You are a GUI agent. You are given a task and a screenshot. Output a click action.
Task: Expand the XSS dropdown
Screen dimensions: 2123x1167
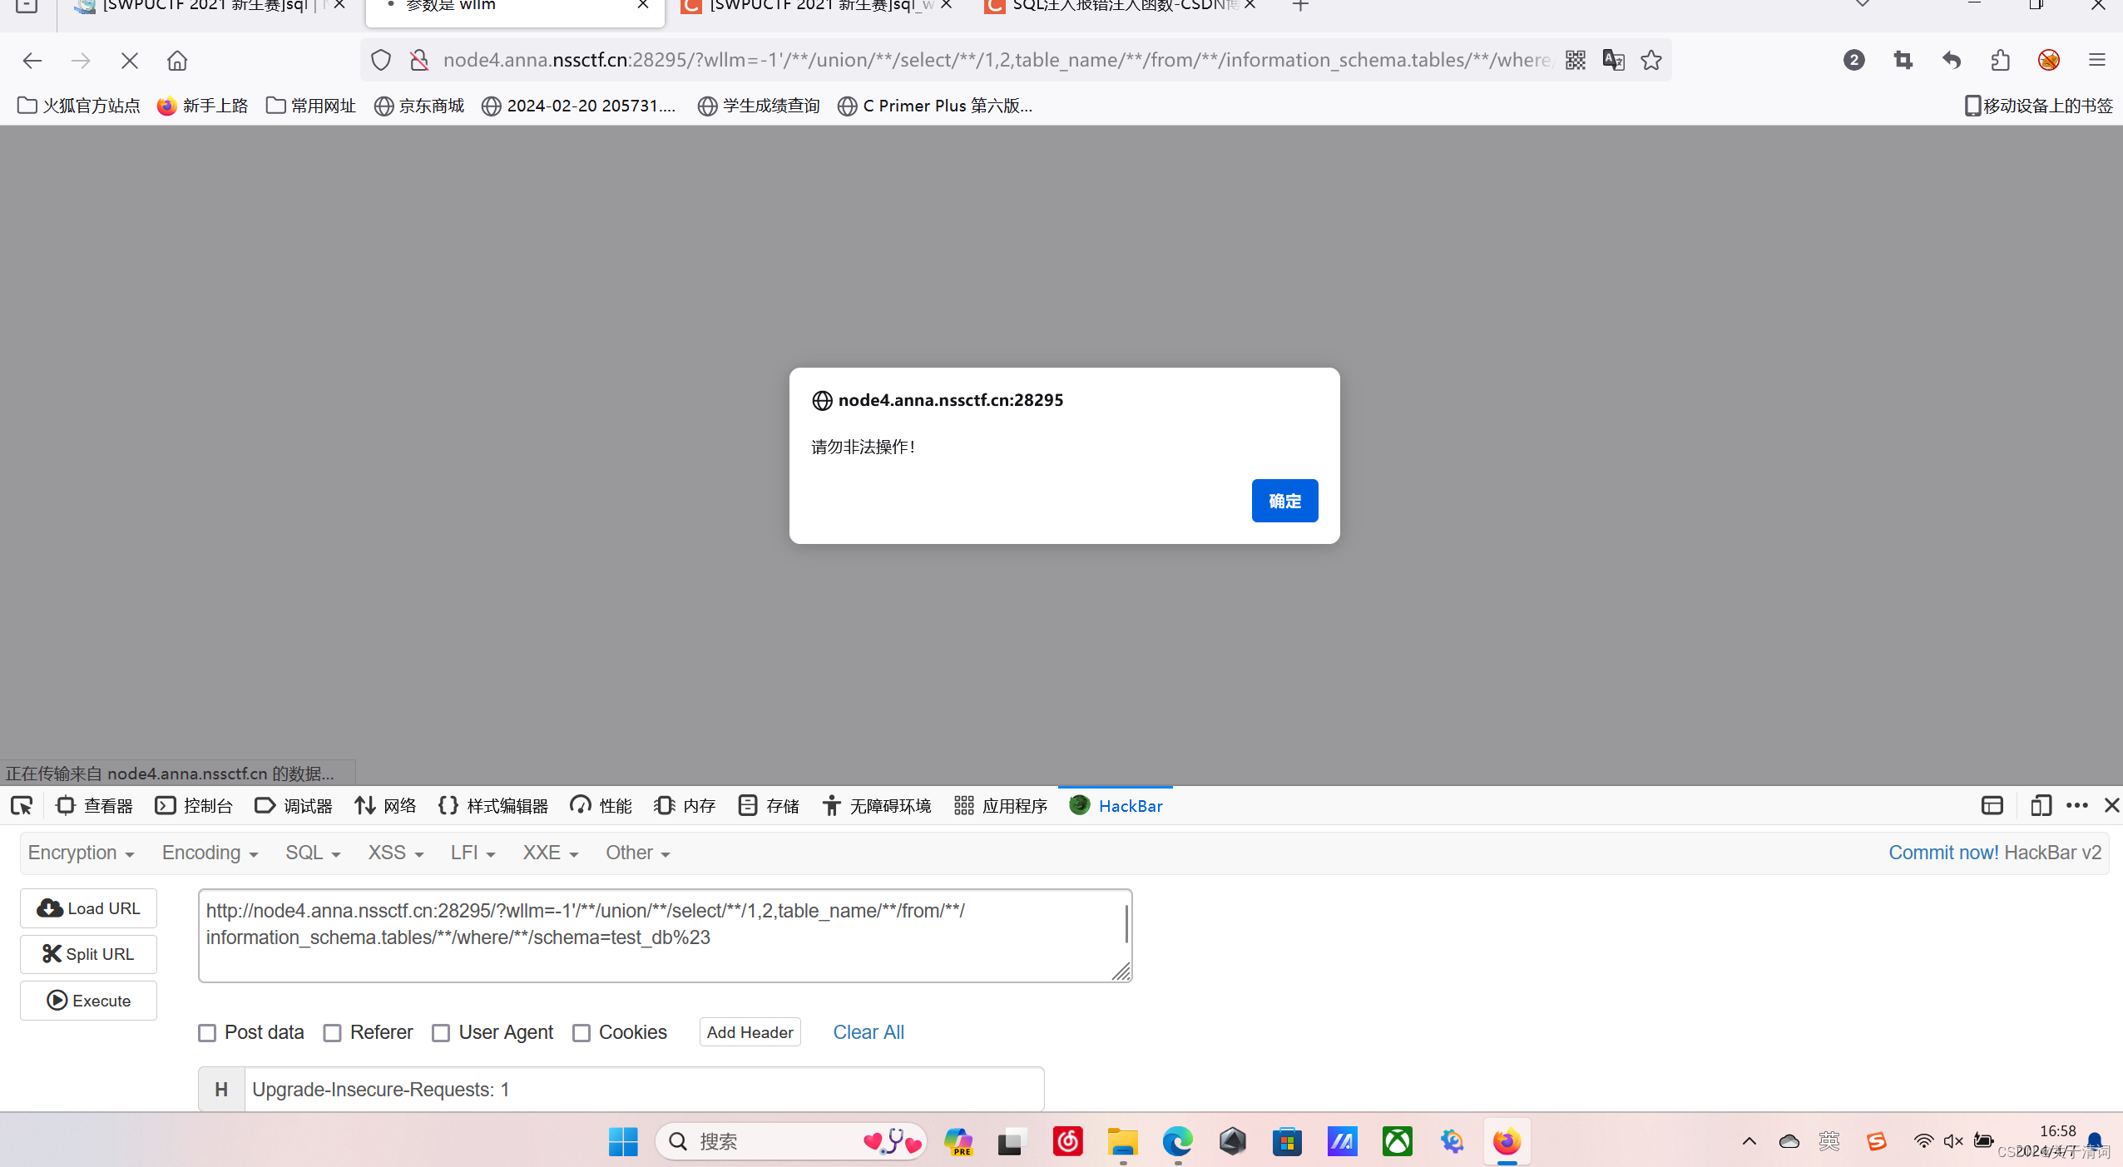pos(395,853)
